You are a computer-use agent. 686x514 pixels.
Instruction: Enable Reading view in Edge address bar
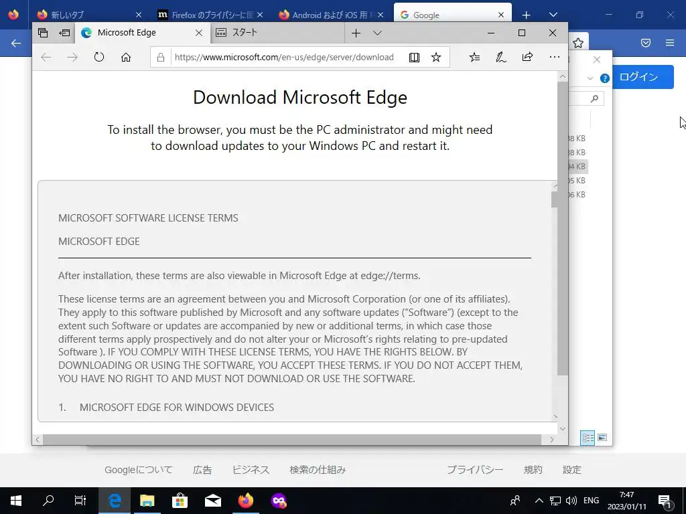pyautogui.click(x=414, y=58)
